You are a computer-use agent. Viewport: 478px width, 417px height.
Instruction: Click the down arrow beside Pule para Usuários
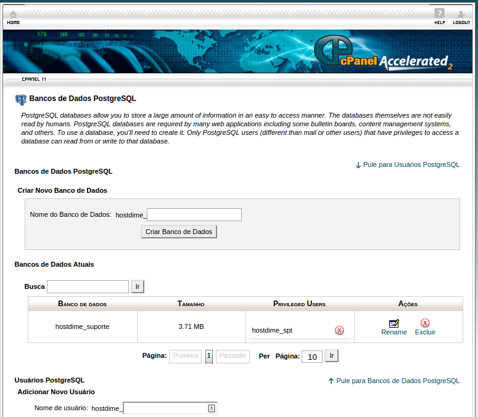coord(358,165)
